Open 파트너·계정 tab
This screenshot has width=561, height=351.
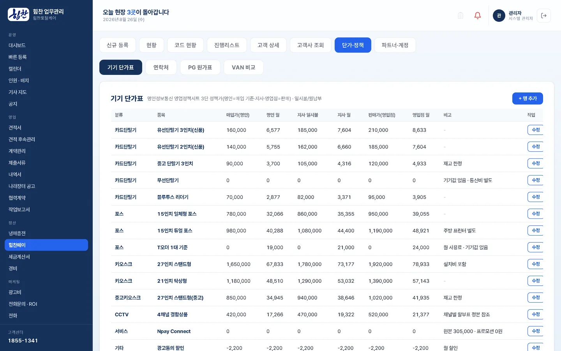click(395, 45)
